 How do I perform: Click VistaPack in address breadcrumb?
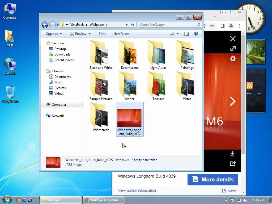[x=77, y=25]
